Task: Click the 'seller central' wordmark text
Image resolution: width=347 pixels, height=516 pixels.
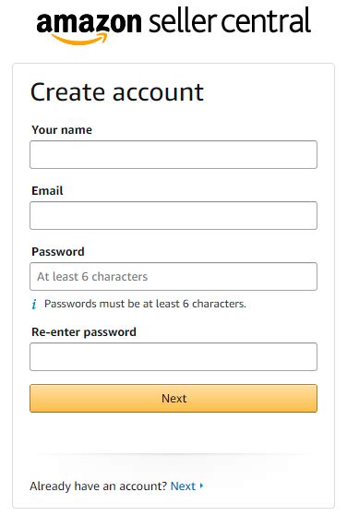Action: tap(230, 20)
